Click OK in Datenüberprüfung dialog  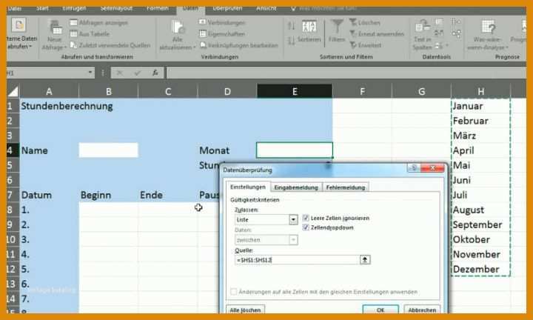click(x=380, y=310)
